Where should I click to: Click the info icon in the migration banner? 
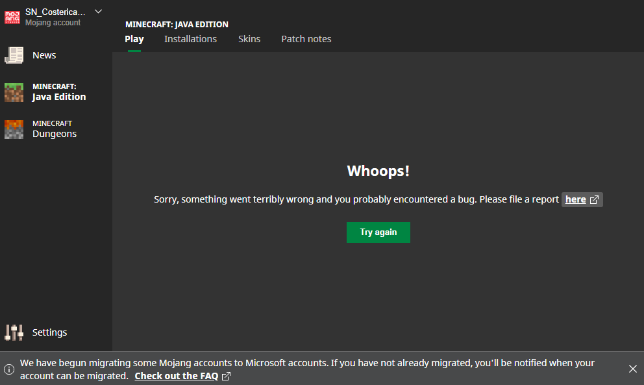click(9, 369)
